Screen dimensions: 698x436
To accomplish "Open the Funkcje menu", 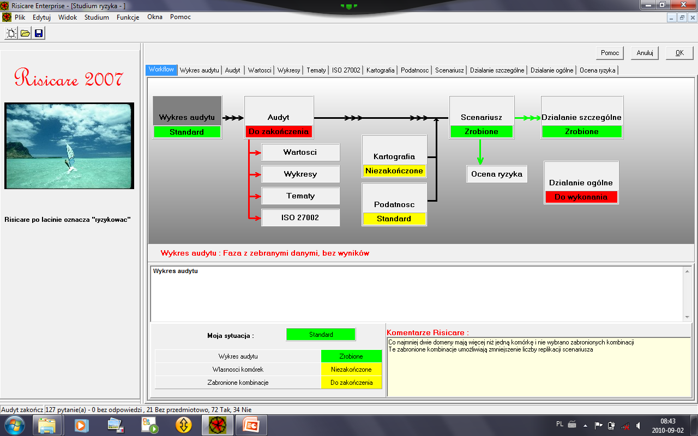I will pyautogui.click(x=128, y=17).
